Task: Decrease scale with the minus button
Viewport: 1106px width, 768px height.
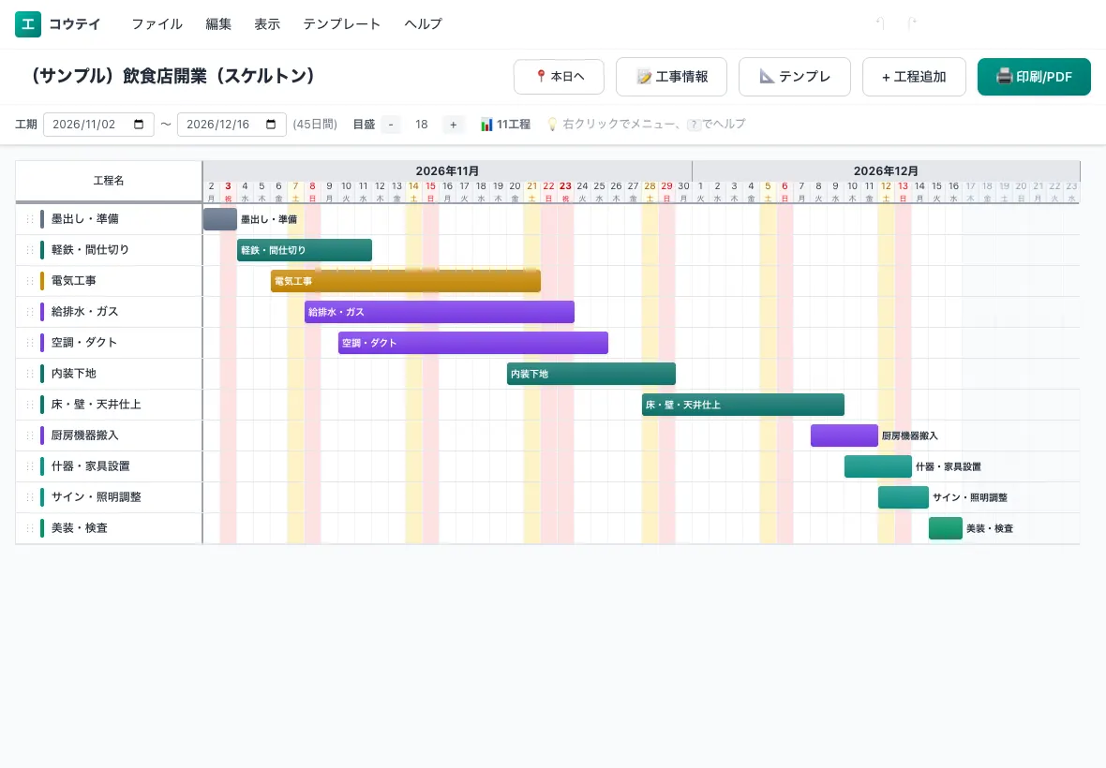Action: tap(391, 125)
